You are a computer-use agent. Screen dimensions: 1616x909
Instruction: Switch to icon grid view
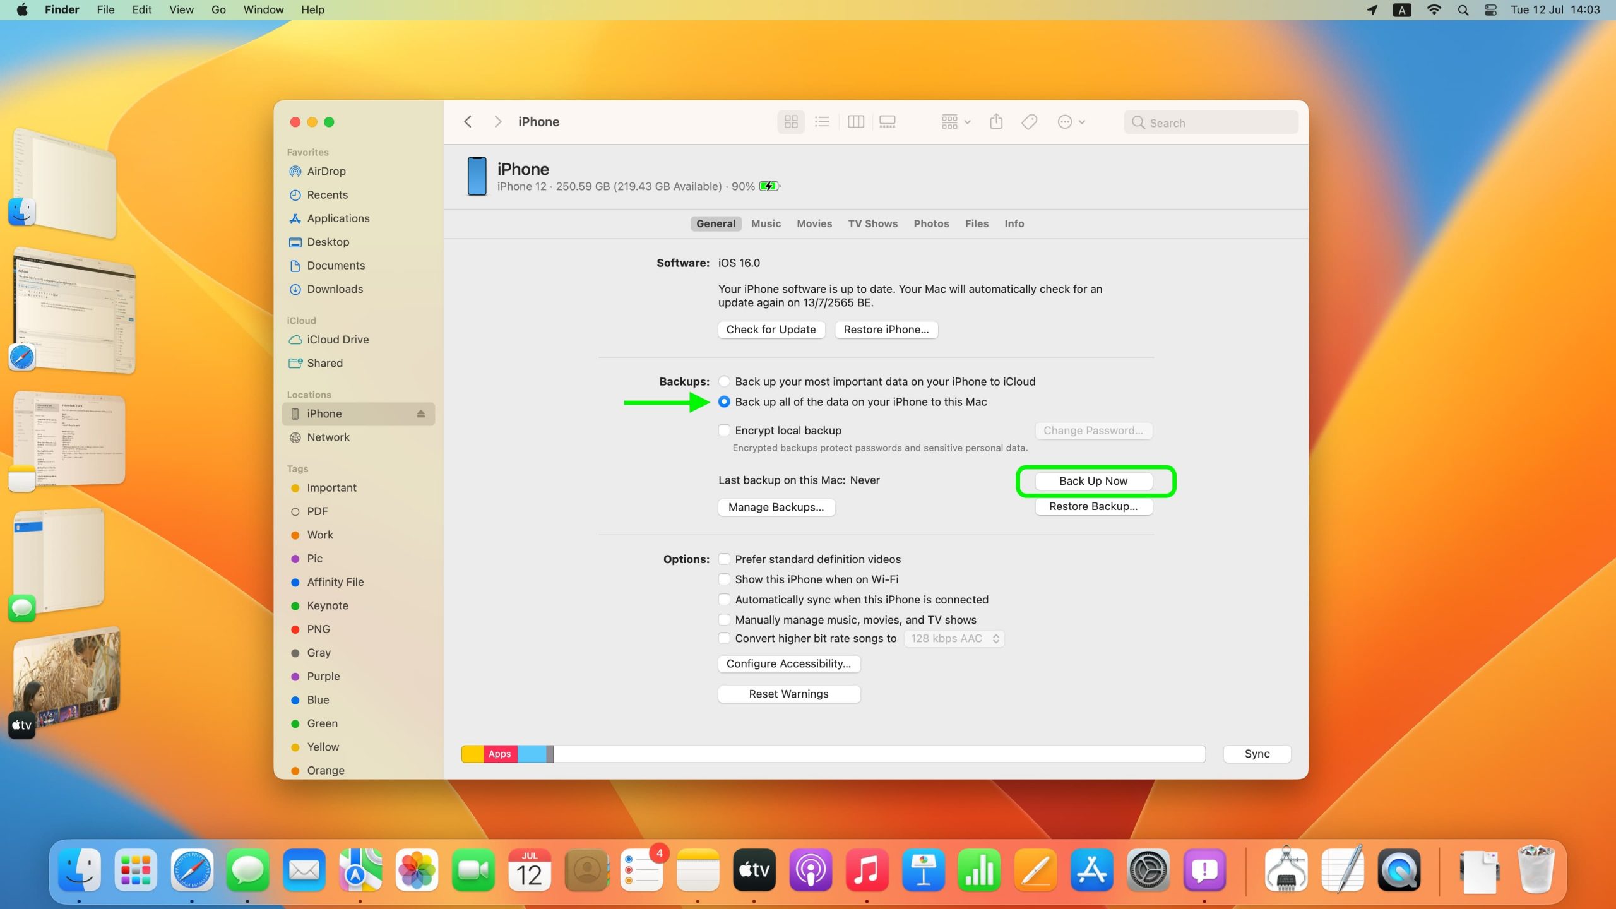790,122
